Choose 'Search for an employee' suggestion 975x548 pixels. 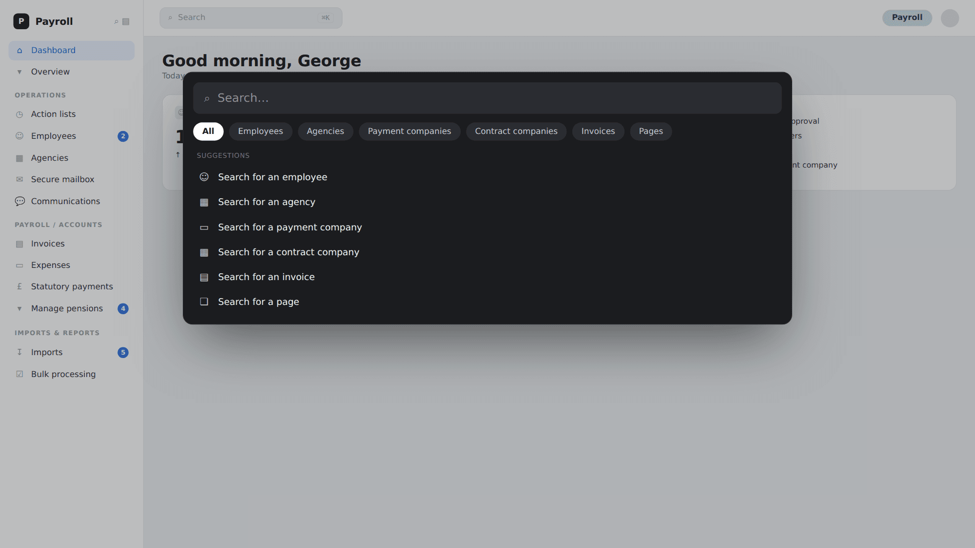coord(487,177)
